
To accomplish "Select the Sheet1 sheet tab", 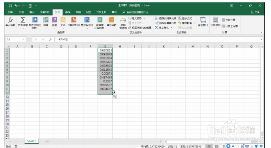I will [x=31, y=141].
